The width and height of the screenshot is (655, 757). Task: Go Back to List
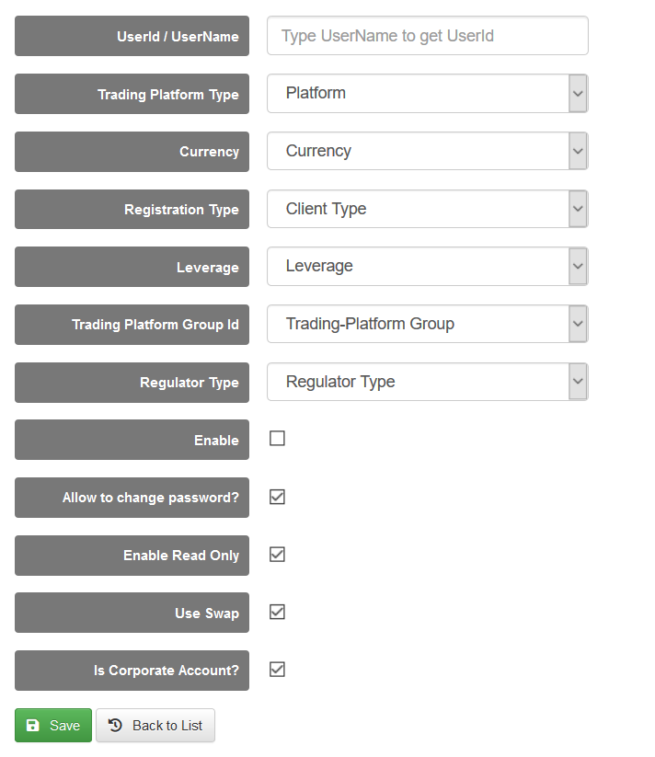pyautogui.click(x=155, y=726)
